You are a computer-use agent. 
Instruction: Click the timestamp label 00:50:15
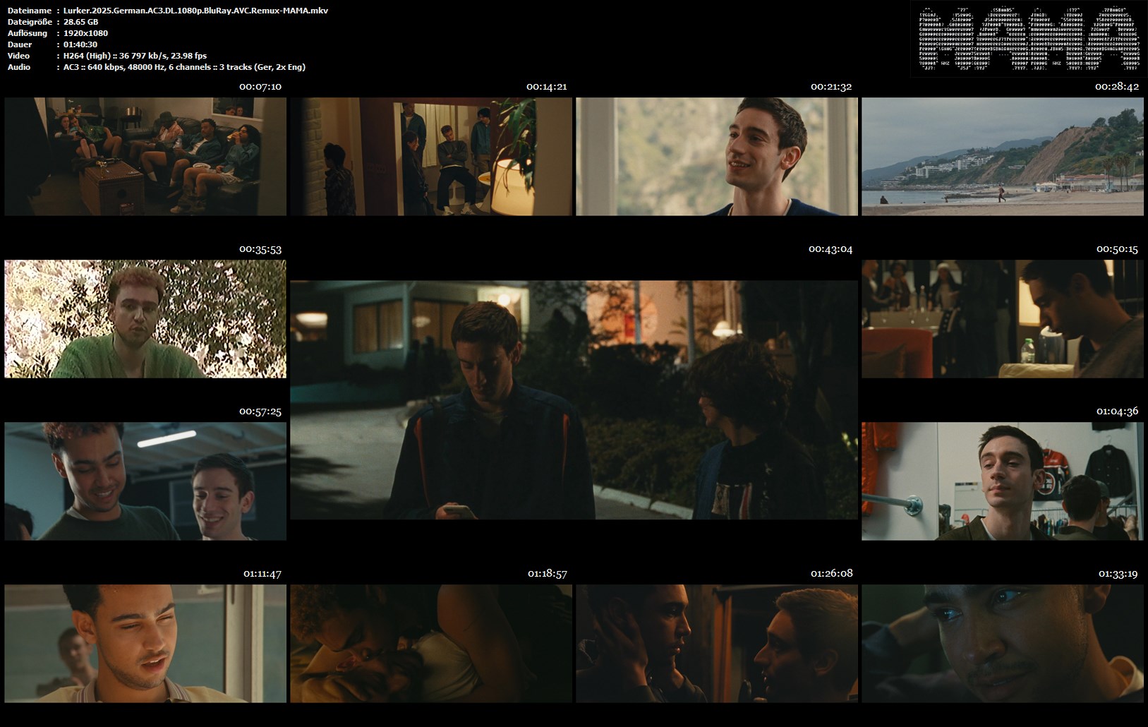pyautogui.click(x=1117, y=249)
